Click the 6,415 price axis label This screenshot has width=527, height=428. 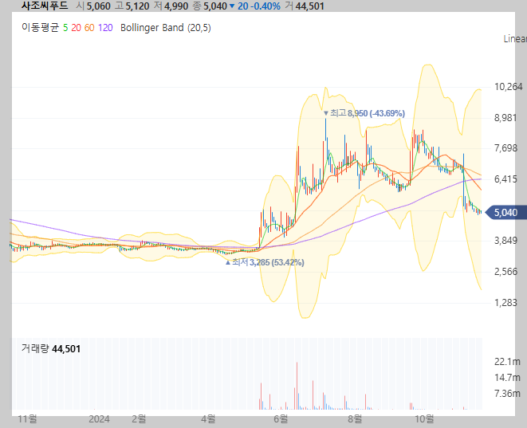click(x=505, y=179)
